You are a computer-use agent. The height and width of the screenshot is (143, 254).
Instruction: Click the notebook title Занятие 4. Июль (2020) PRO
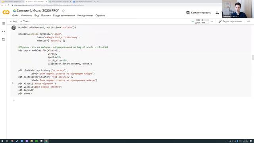point(38,11)
